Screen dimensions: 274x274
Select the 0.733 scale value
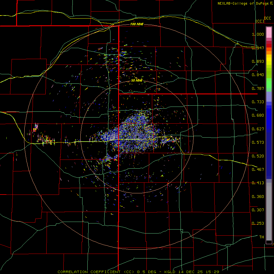pyautogui.click(x=258, y=102)
